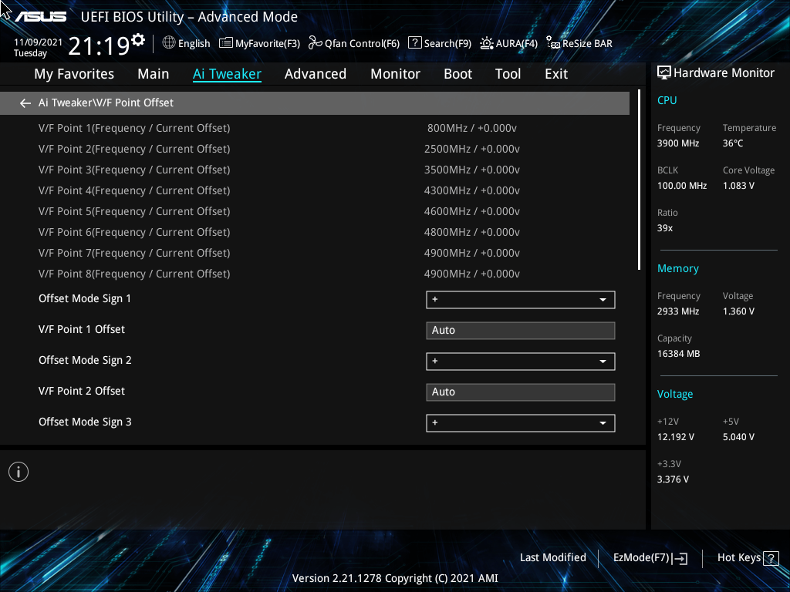Click the Hot Keys button label

pos(738,558)
